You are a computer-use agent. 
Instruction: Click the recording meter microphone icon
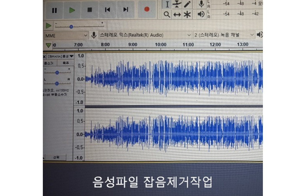click(201, 4)
